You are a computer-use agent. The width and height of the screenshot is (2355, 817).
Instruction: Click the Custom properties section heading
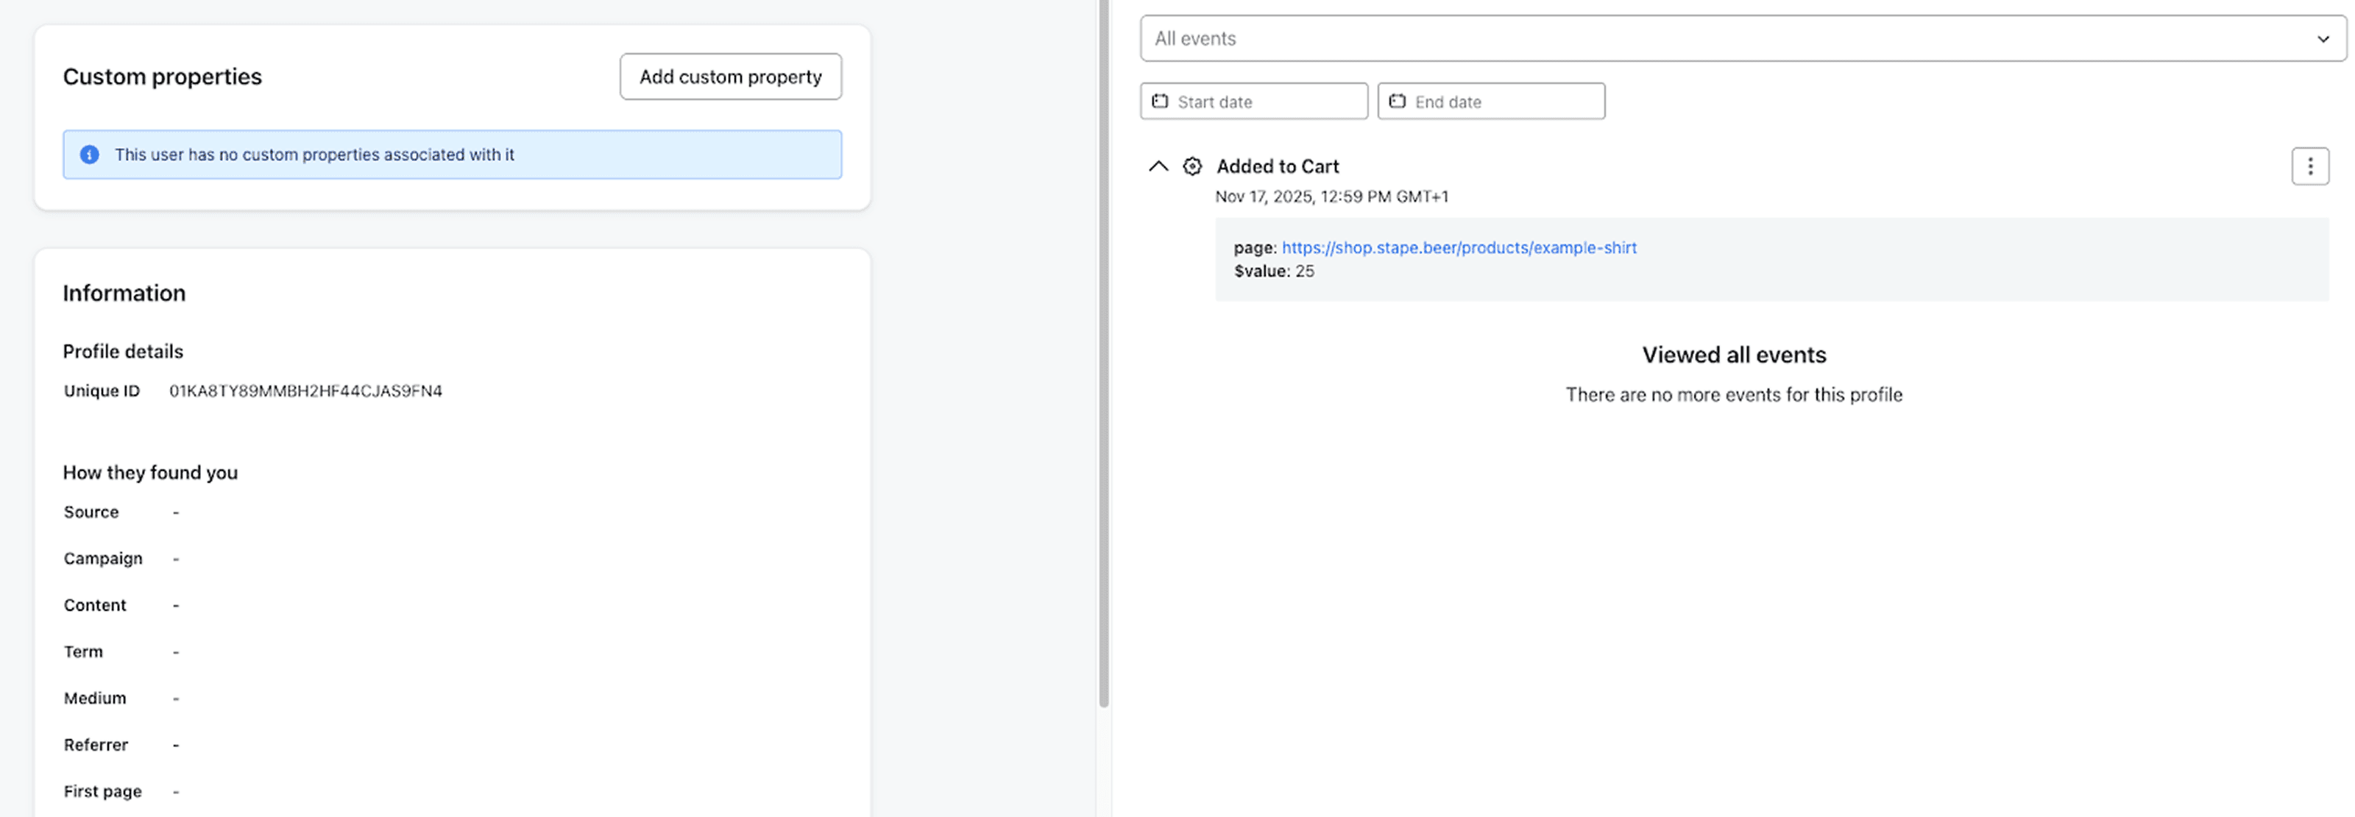(x=162, y=77)
